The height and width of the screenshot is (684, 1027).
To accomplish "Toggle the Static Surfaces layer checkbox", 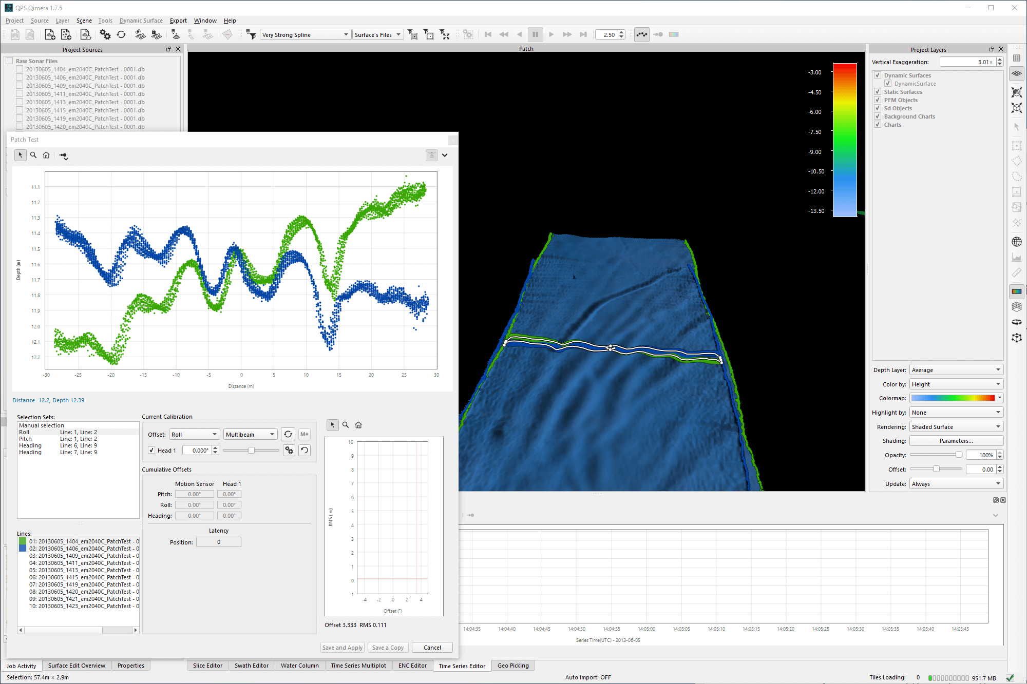I will [x=878, y=92].
